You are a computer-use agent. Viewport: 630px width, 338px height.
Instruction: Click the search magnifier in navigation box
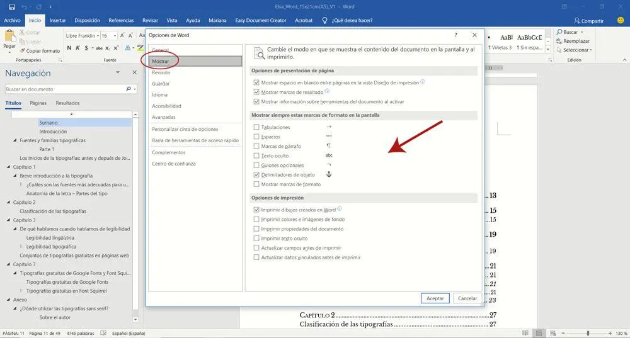(x=128, y=89)
